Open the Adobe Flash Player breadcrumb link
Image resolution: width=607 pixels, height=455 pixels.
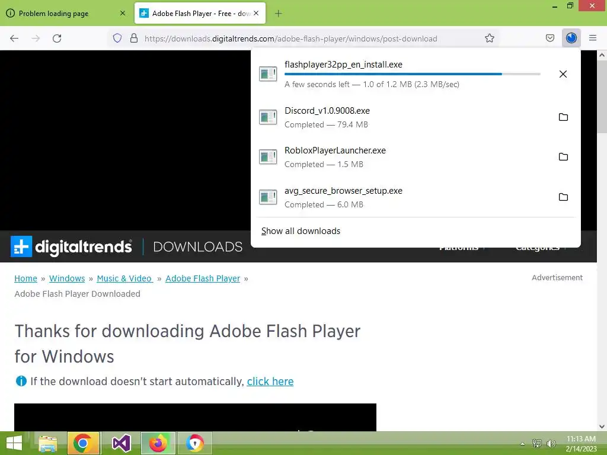click(x=203, y=278)
